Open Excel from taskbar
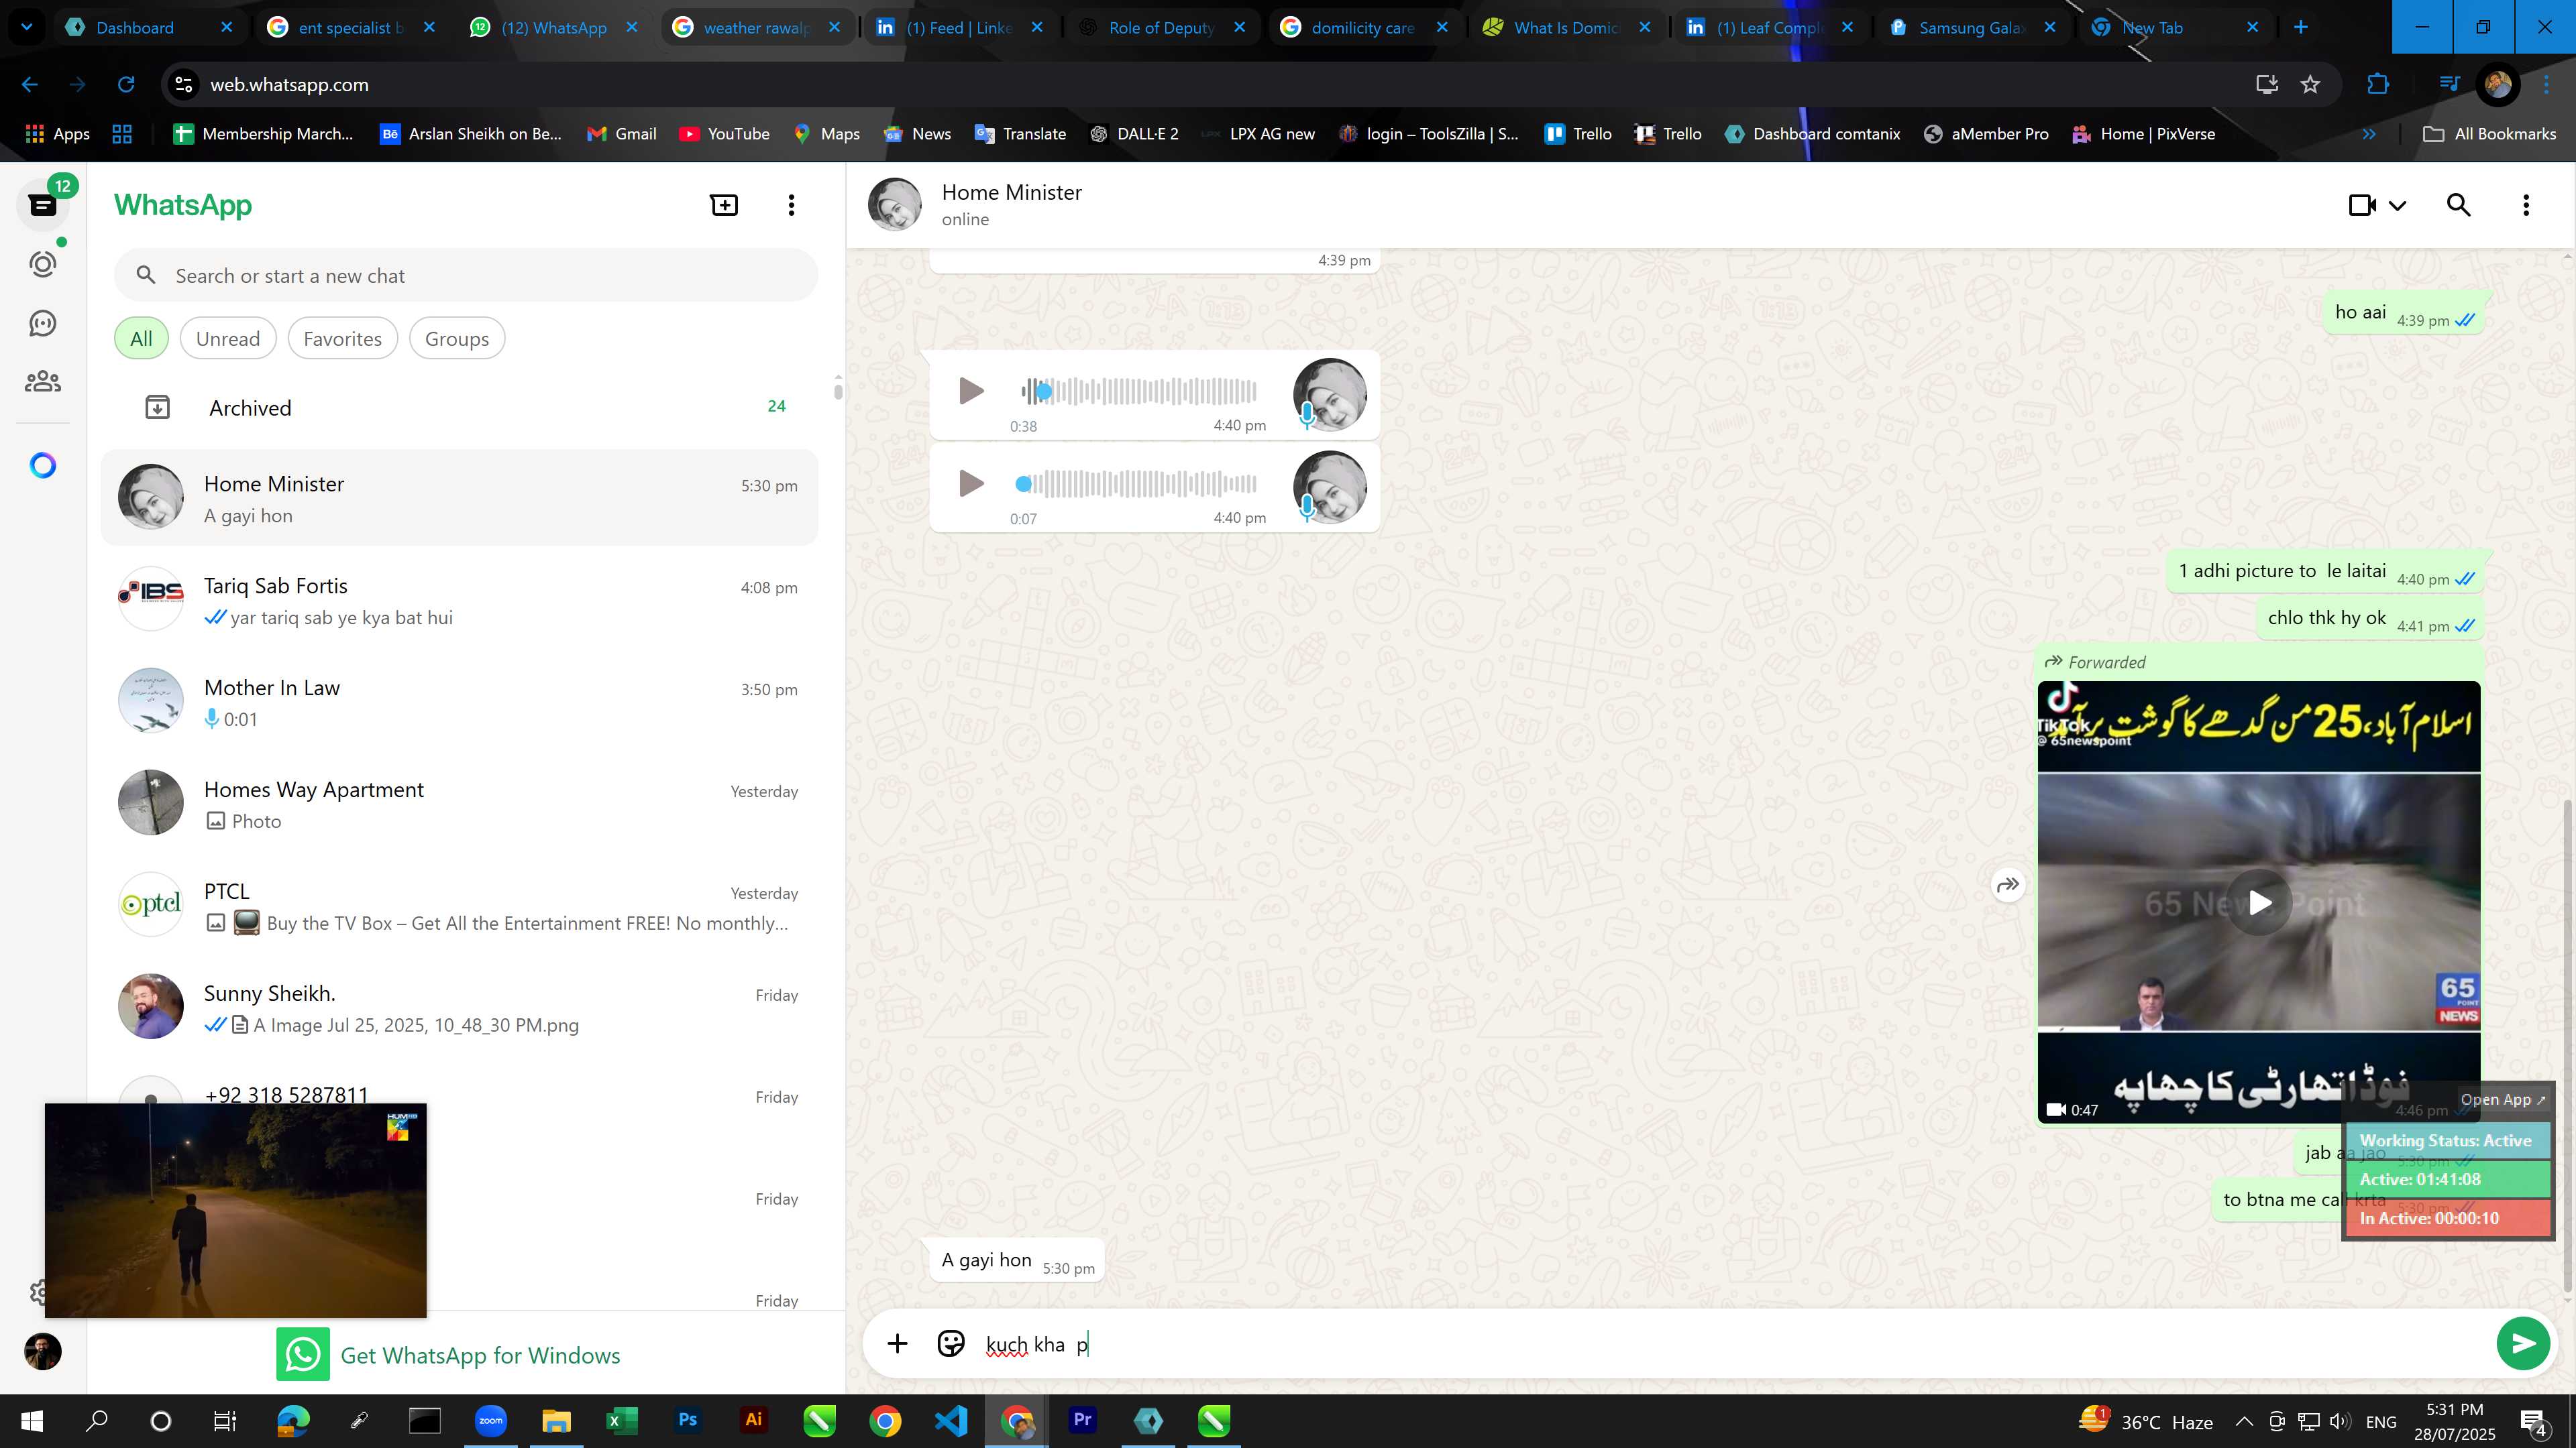The height and width of the screenshot is (1448, 2576). [621, 1420]
